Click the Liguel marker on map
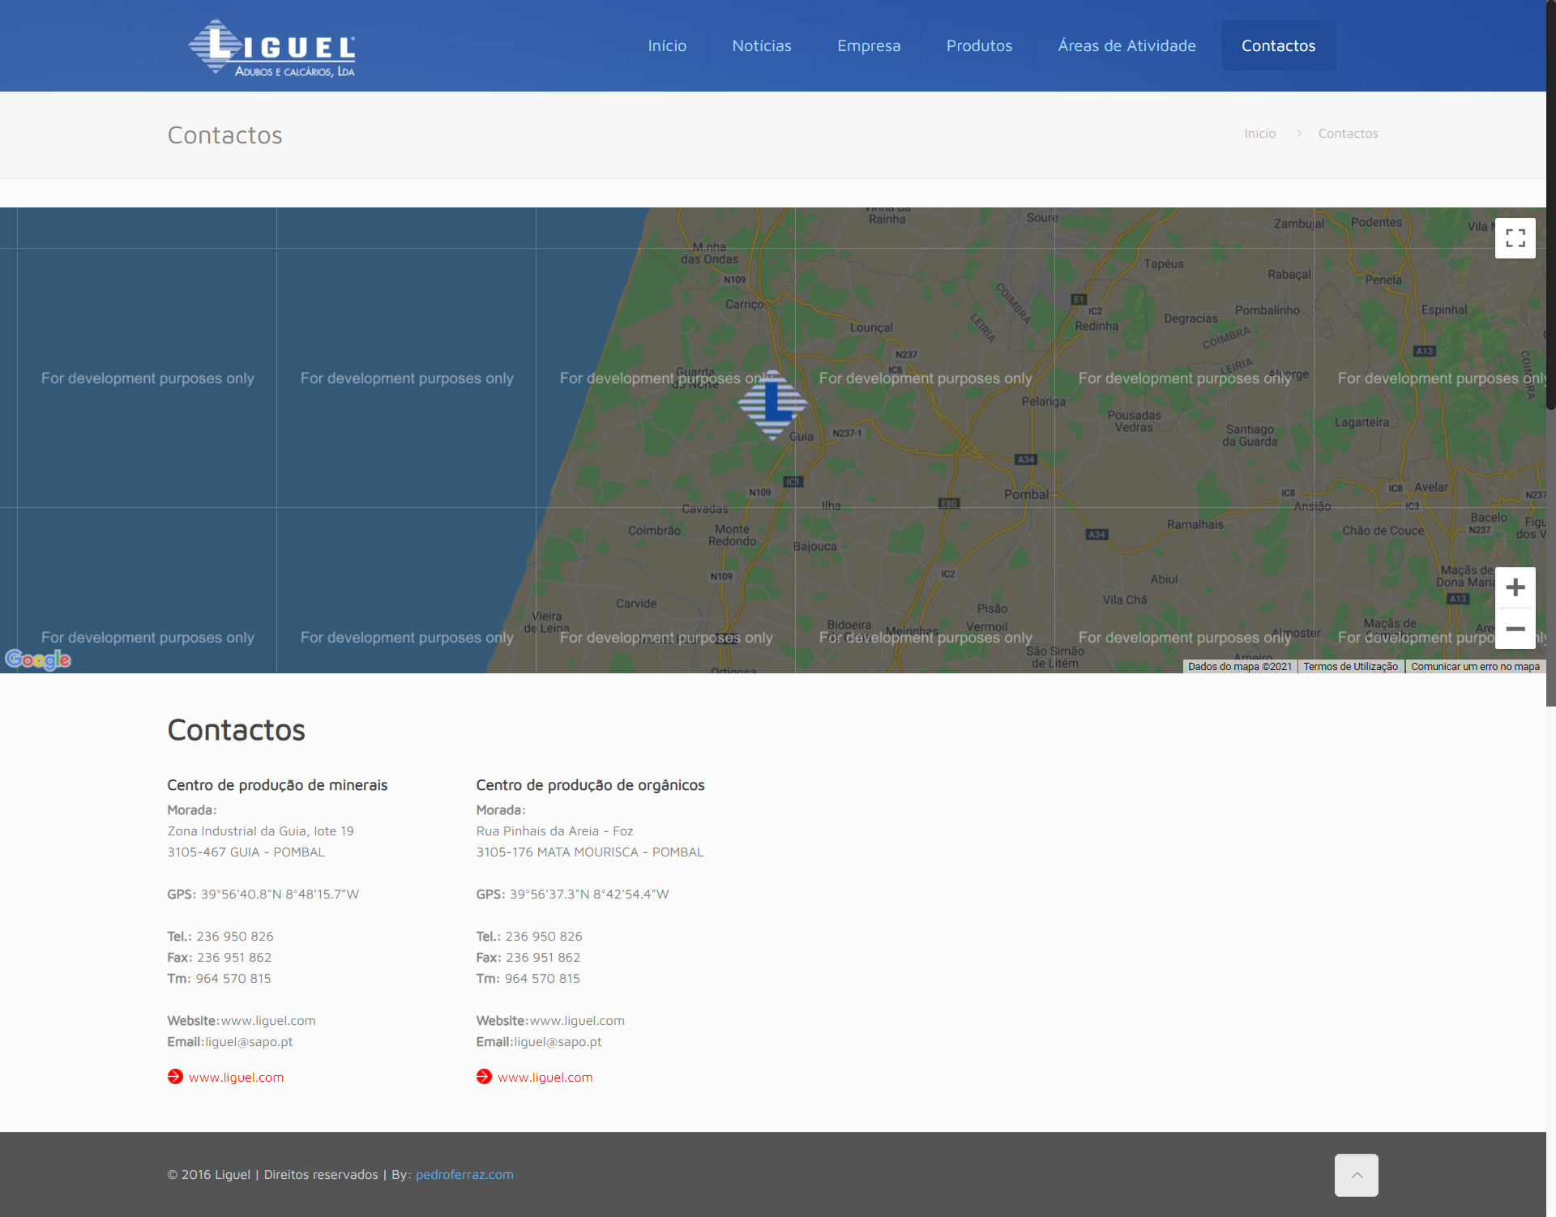 772,404
